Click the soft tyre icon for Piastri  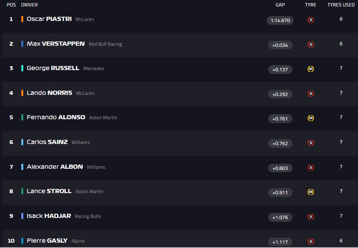pos(310,20)
